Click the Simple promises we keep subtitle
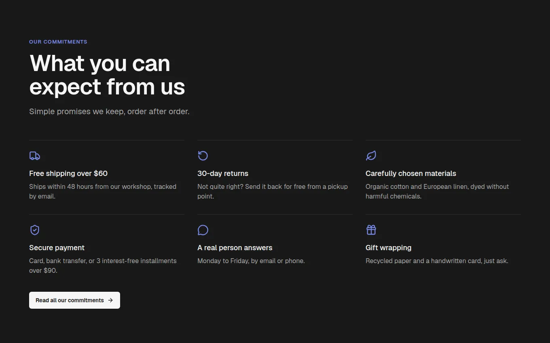This screenshot has height=343, width=550. pyautogui.click(x=109, y=111)
